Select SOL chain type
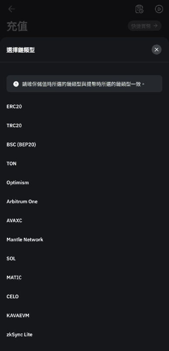Image resolution: width=169 pixels, height=351 pixels. [84, 258]
